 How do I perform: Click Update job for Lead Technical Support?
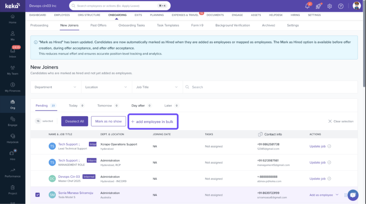(x=317, y=146)
